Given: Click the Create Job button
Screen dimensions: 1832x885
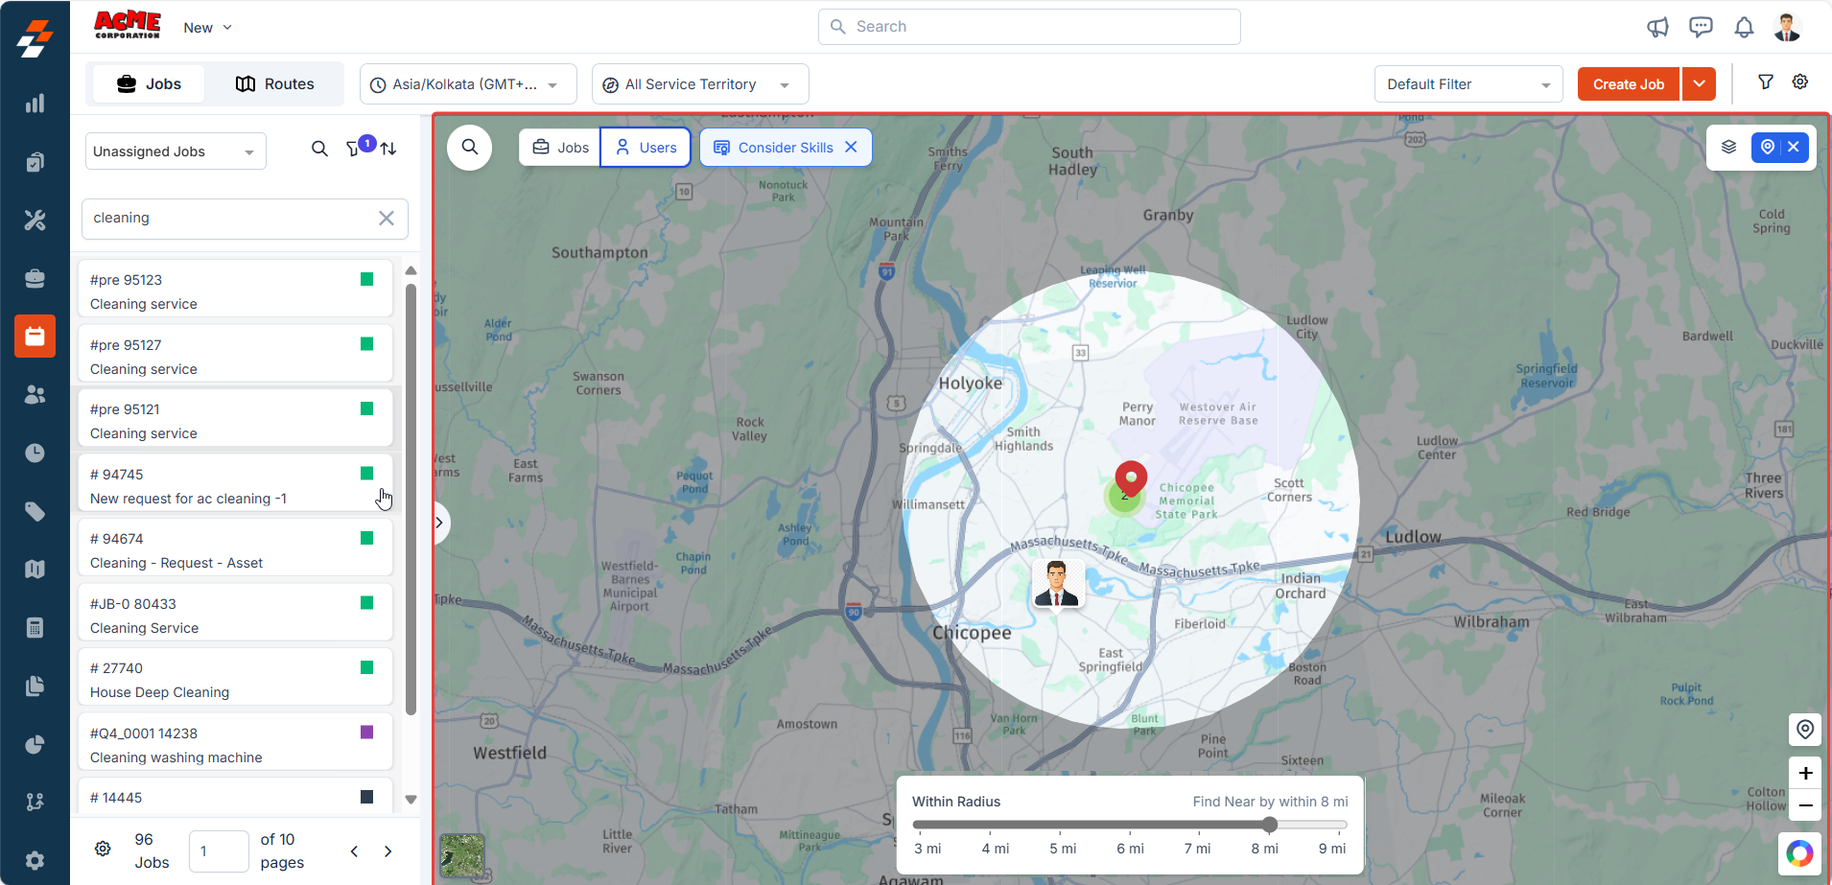Looking at the screenshot, I should pyautogui.click(x=1628, y=84).
